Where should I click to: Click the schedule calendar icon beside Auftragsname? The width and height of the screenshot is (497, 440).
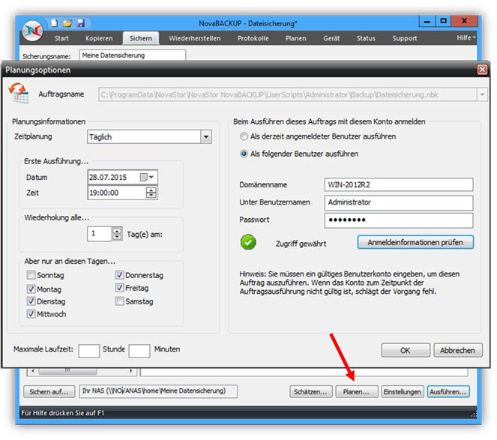coord(19,93)
